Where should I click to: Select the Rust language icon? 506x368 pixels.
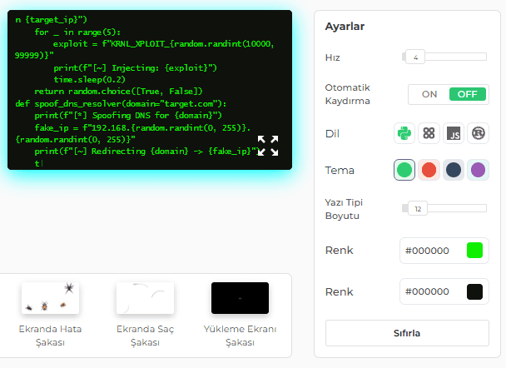(x=479, y=133)
